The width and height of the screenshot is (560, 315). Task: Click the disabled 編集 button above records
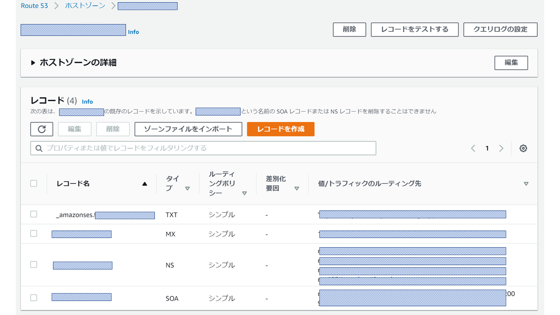75,129
